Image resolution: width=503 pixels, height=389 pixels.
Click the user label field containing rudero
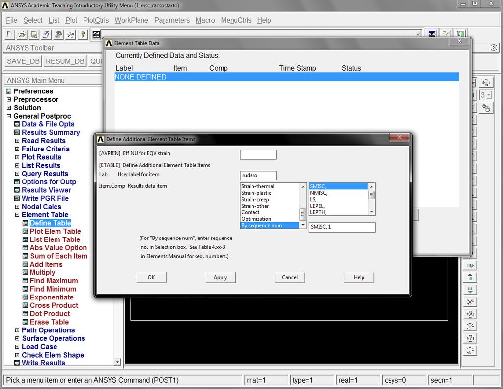click(x=258, y=176)
